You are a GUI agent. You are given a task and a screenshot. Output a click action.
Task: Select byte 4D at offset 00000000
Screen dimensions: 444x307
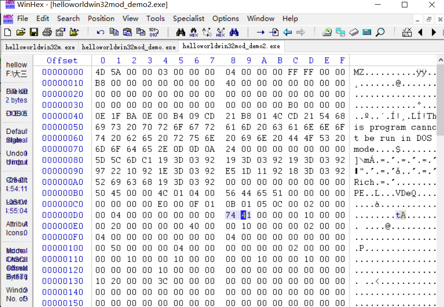pos(100,72)
